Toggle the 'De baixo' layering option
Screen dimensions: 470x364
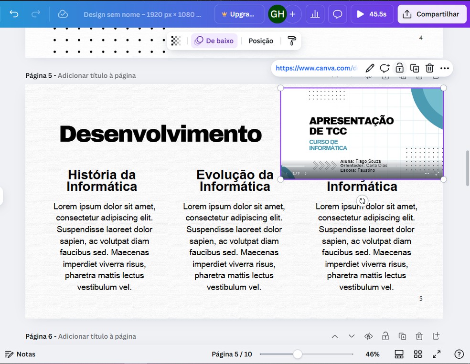[214, 41]
